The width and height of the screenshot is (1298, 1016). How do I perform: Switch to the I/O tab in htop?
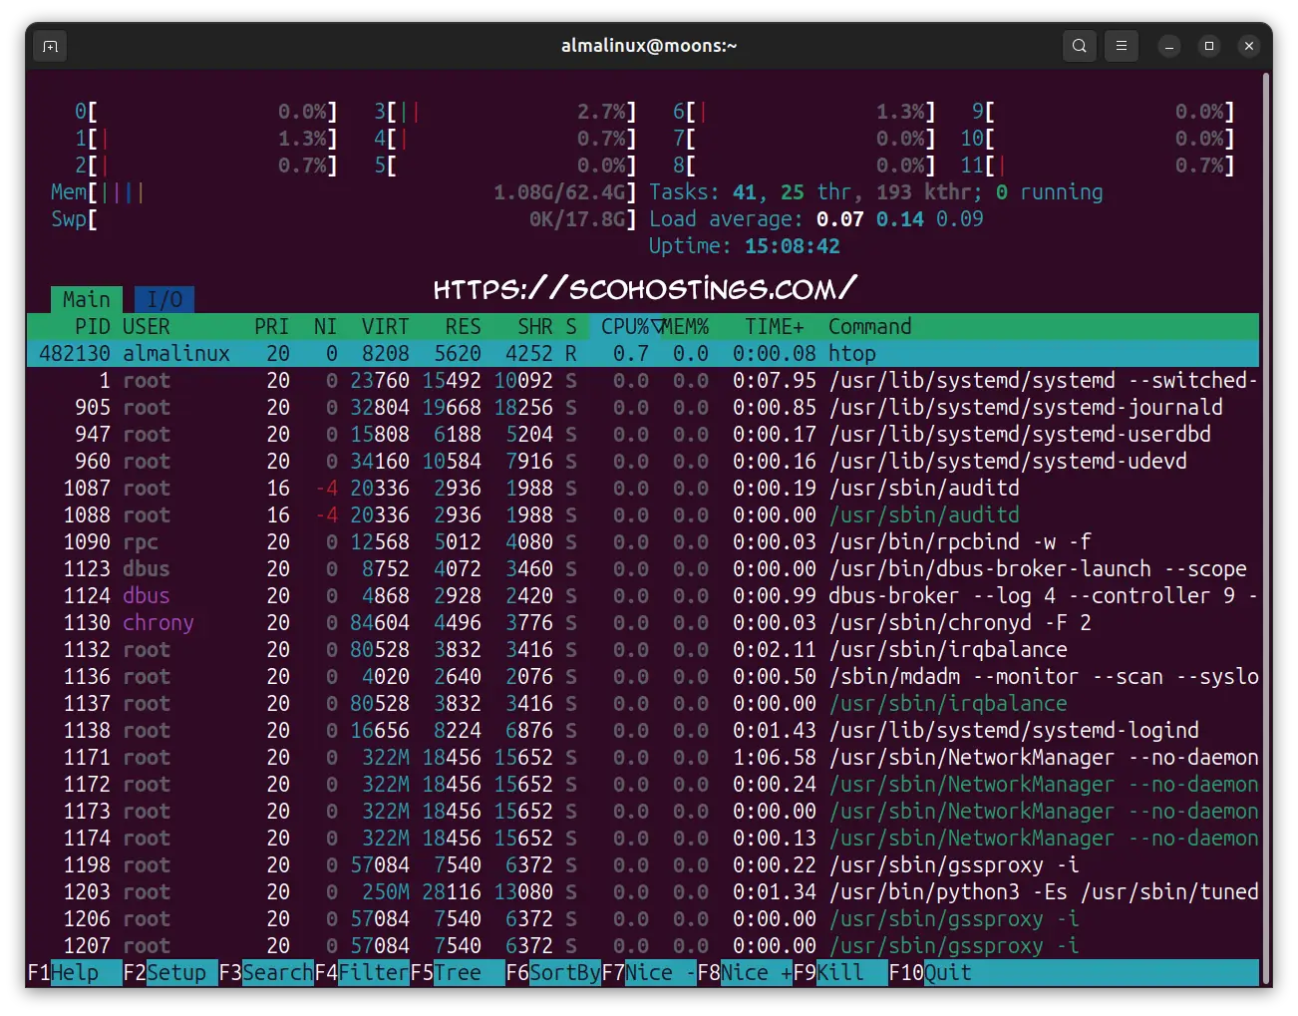pyautogui.click(x=164, y=299)
